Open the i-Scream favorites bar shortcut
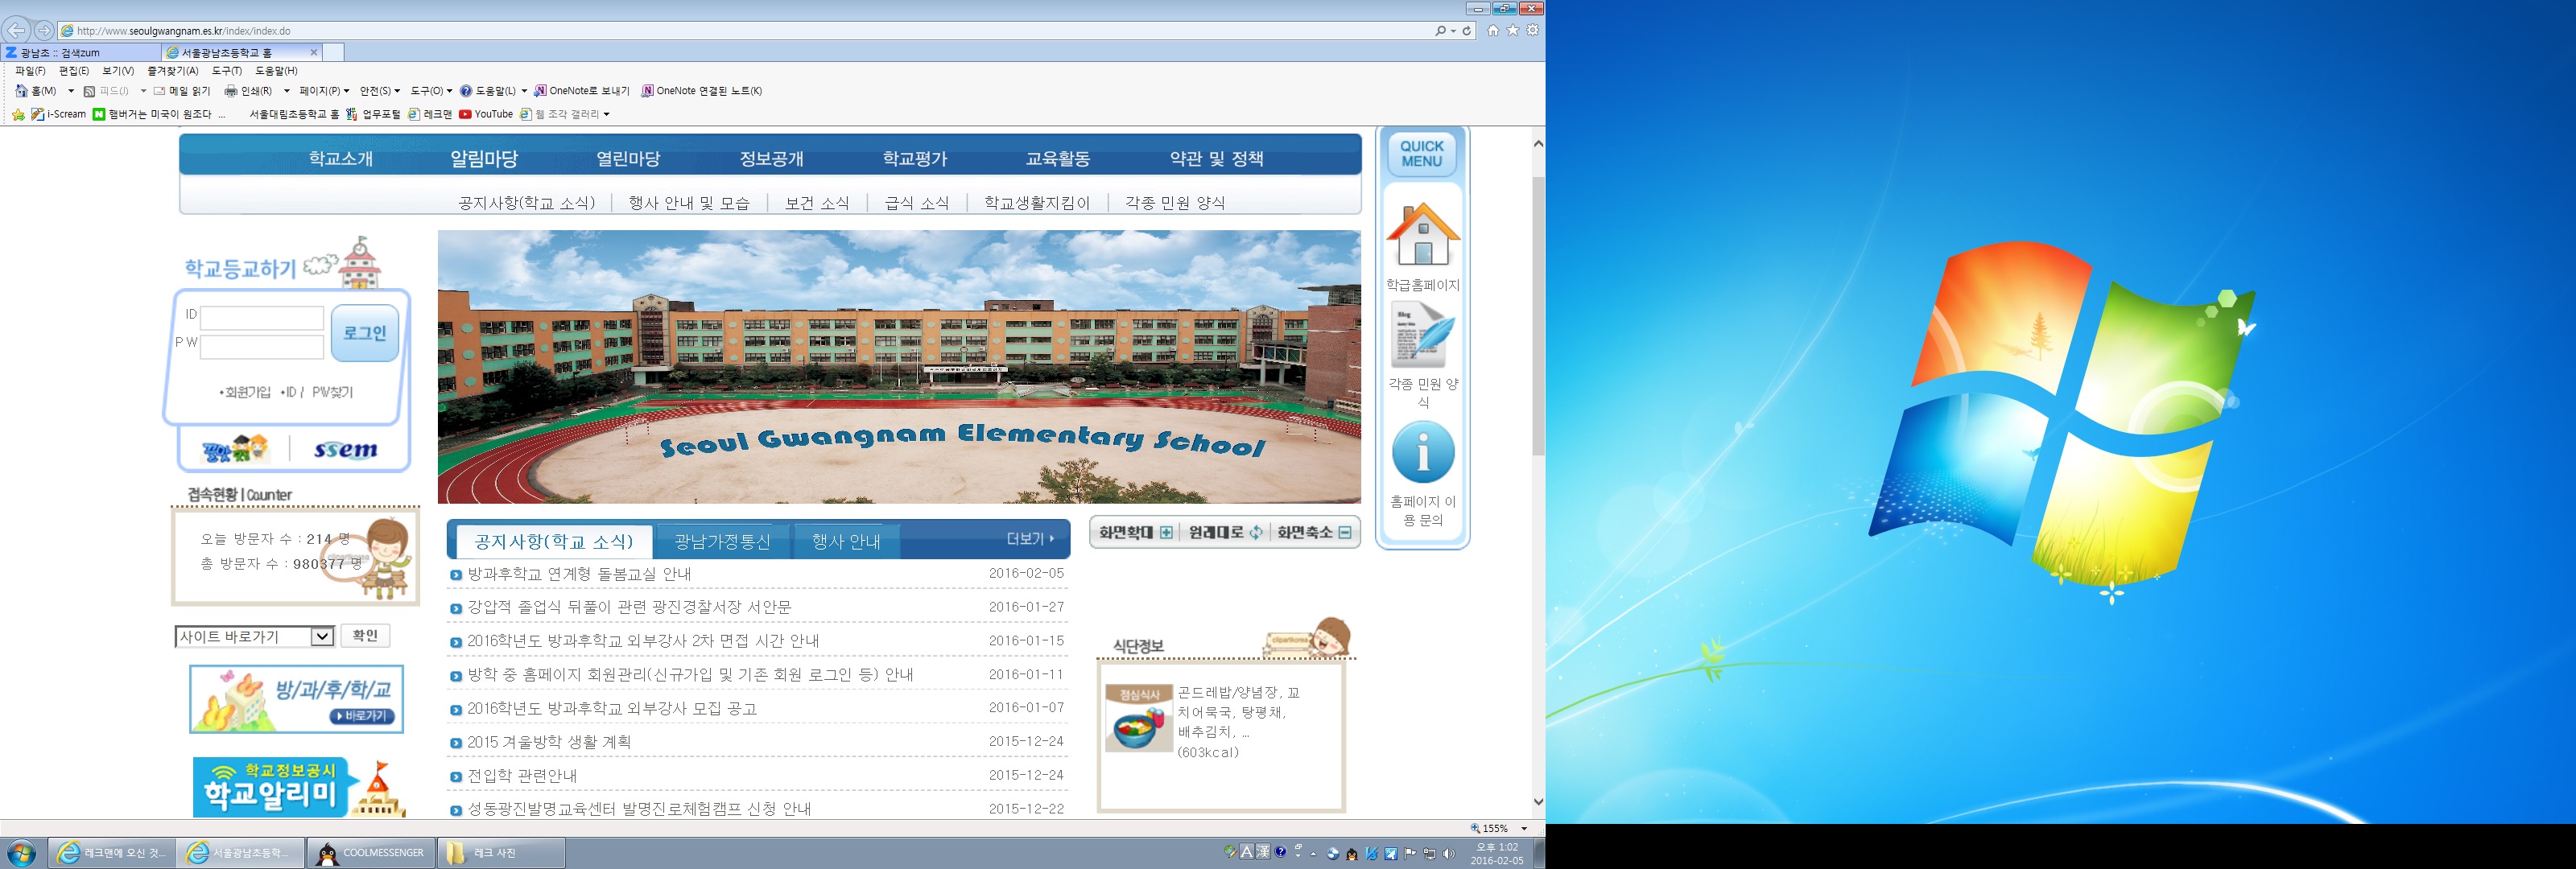Viewport: 2576px width, 869px height. [59, 114]
